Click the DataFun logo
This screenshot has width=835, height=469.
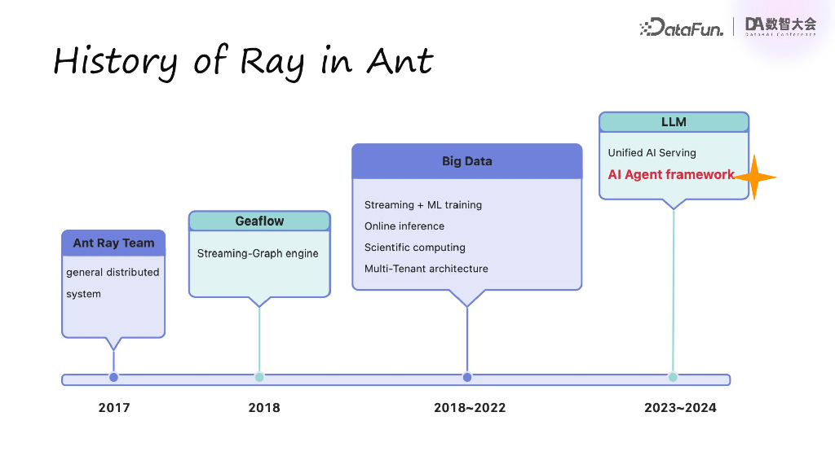point(681,27)
